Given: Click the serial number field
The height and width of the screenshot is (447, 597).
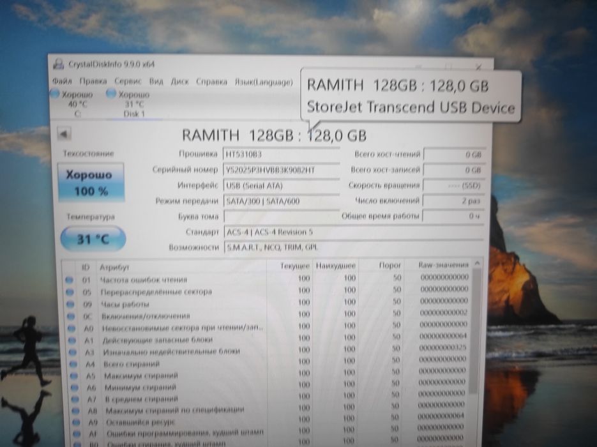Looking at the screenshot, I should [x=281, y=170].
